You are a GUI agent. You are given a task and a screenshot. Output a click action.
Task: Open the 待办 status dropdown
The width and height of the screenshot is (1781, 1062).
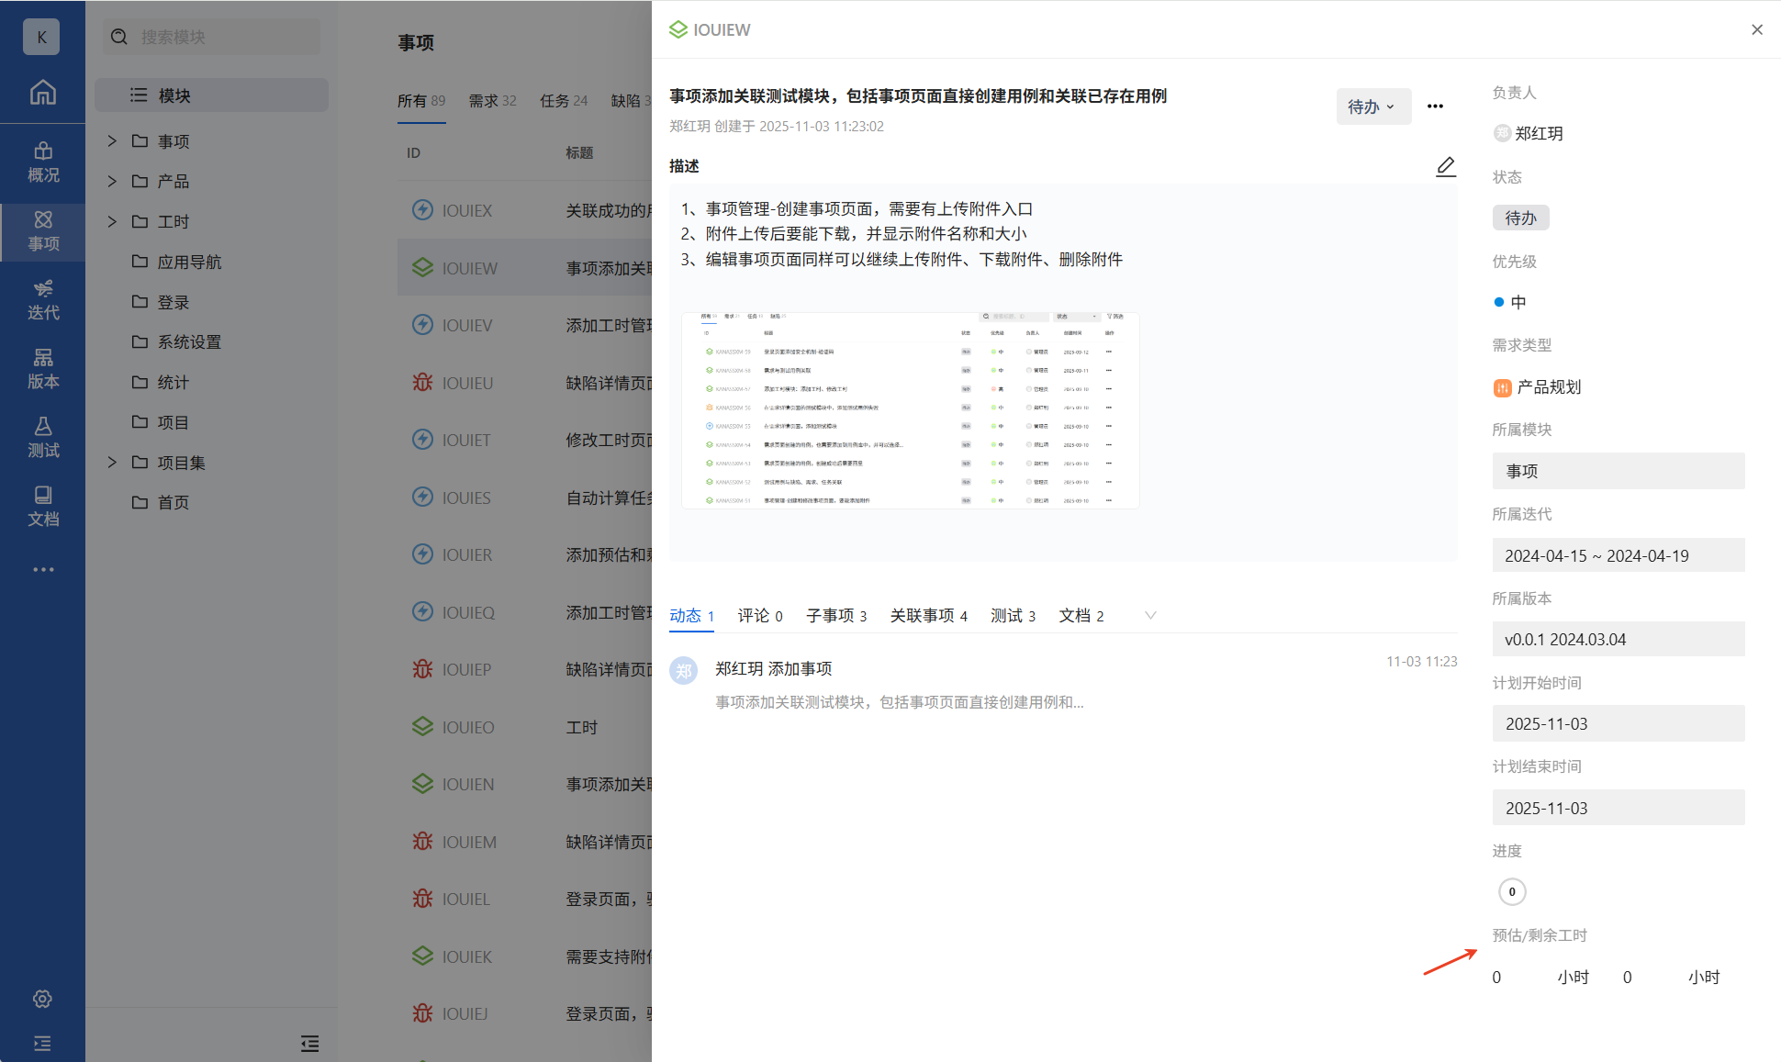(1372, 106)
